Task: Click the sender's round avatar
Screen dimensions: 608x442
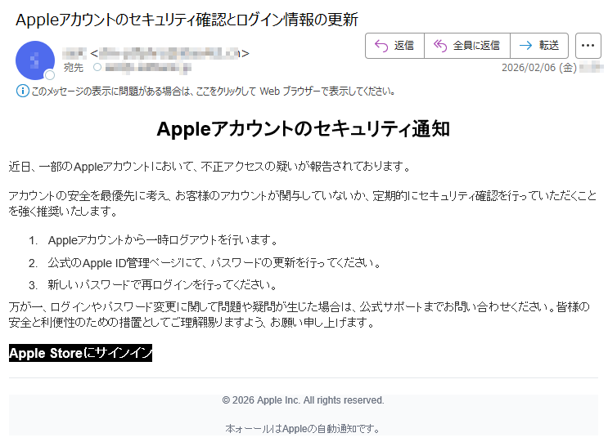Action: pyautogui.click(x=34, y=60)
